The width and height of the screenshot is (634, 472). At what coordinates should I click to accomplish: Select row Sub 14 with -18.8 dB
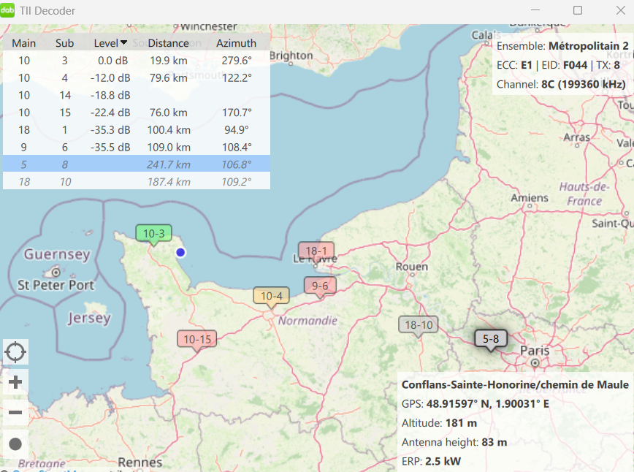(x=137, y=95)
